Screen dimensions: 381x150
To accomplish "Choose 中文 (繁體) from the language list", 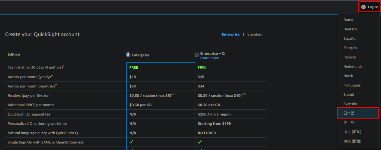I will (x=352, y=141).
